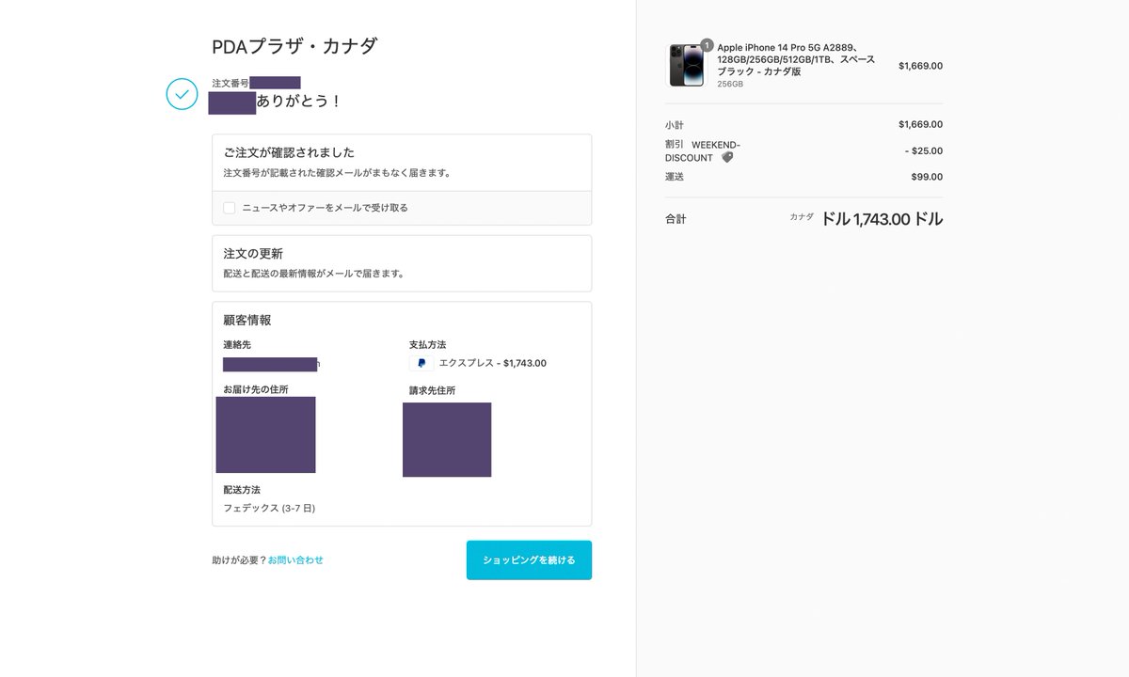The image size is (1129, 677).
Task: Click the 支払方法 label
Action: [427, 345]
